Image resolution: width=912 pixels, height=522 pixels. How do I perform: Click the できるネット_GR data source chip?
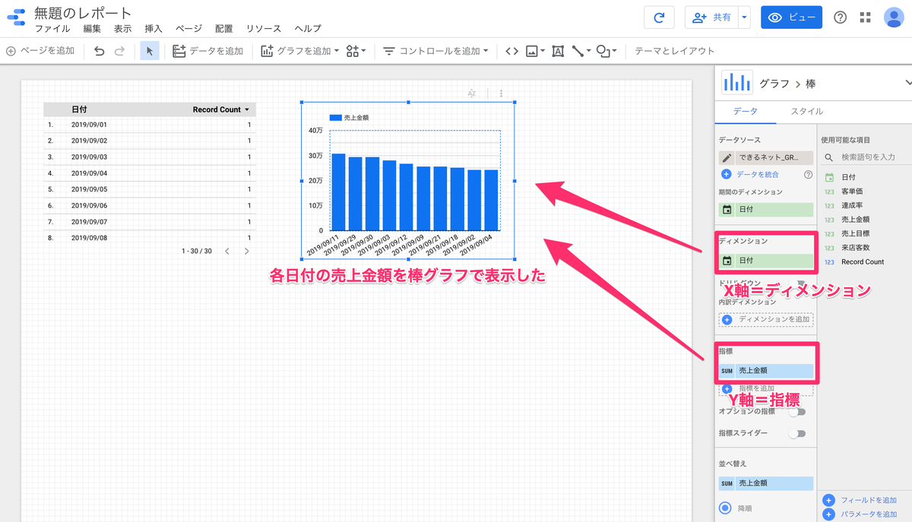tap(766, 158)
